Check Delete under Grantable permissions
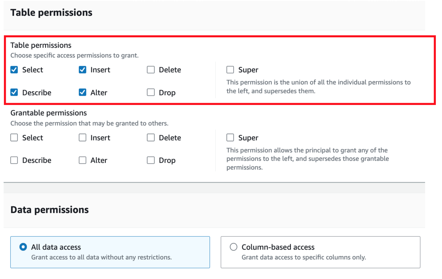442x279 pixels. click(151, 137)
